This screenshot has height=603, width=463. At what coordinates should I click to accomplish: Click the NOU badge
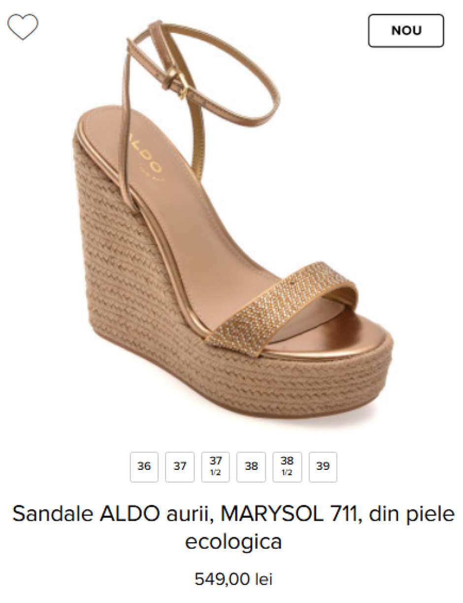click(406, 31)
